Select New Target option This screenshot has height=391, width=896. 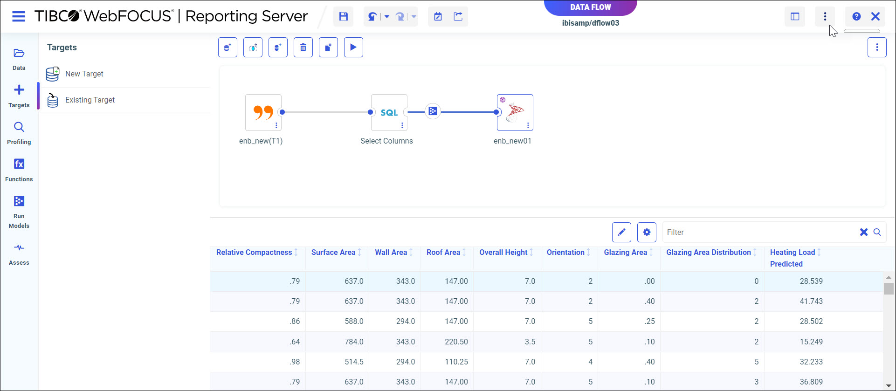pos(84,74)
